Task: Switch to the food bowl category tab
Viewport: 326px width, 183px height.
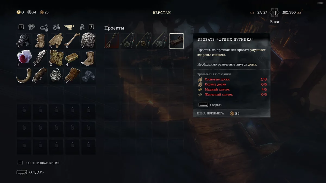Action: coord(44,27)
